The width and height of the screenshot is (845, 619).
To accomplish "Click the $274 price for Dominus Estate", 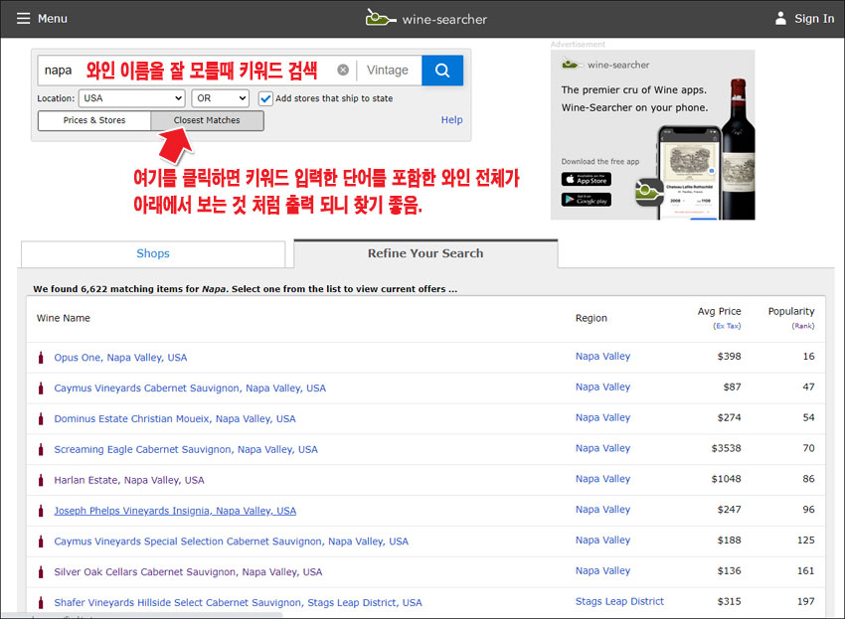I will coord(729,418).
